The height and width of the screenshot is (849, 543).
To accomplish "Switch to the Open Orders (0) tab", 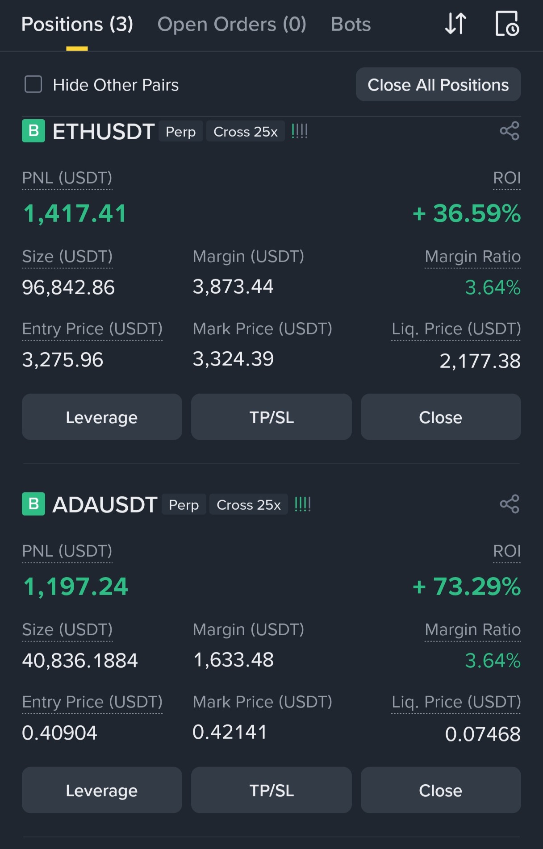I will 232,24.
